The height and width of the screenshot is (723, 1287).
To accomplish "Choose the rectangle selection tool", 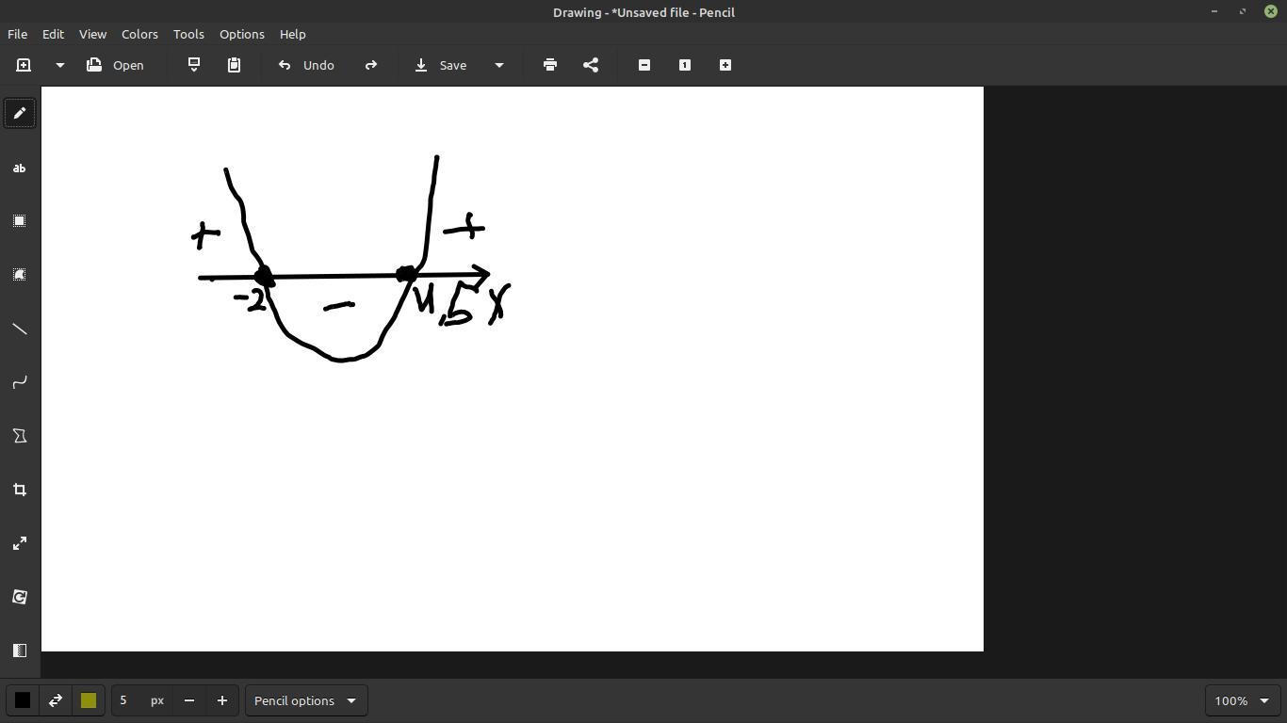I will tap(20, 221).
